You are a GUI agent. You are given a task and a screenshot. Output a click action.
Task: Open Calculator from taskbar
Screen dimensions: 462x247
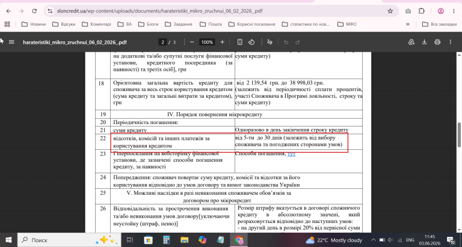click(x=167, y=240)
